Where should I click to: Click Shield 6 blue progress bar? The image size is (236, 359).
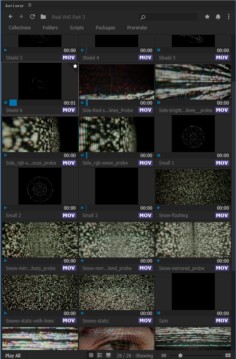coord(13,103)
